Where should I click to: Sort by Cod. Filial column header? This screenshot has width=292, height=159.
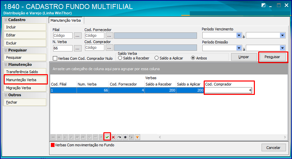pos(64,84)
